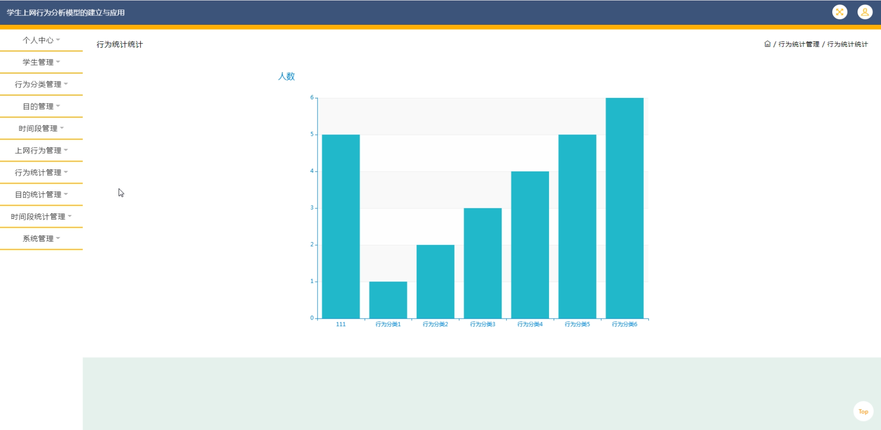Image resolution: width=881 pixels, height=430 pixels.
Task: Click the site title 学生上网行为分析模型的建立与应用
Action: click(x=66, y=13)
